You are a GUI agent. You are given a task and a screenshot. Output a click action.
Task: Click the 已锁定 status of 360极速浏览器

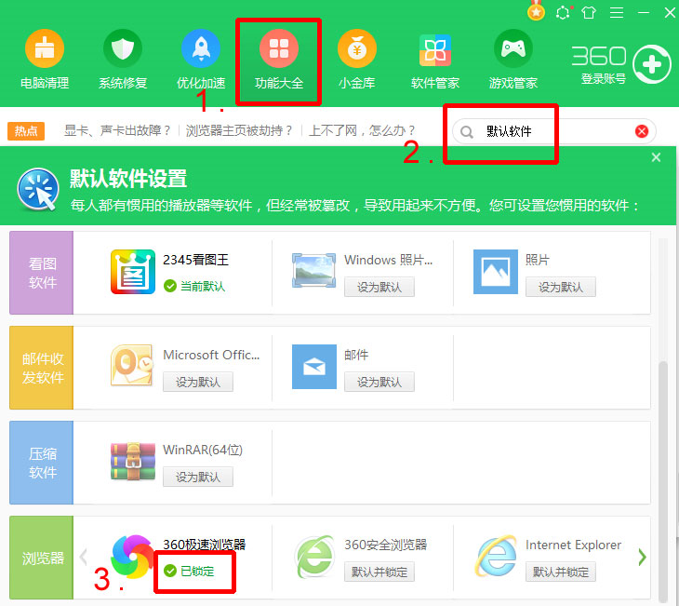[x=189, y=572]
